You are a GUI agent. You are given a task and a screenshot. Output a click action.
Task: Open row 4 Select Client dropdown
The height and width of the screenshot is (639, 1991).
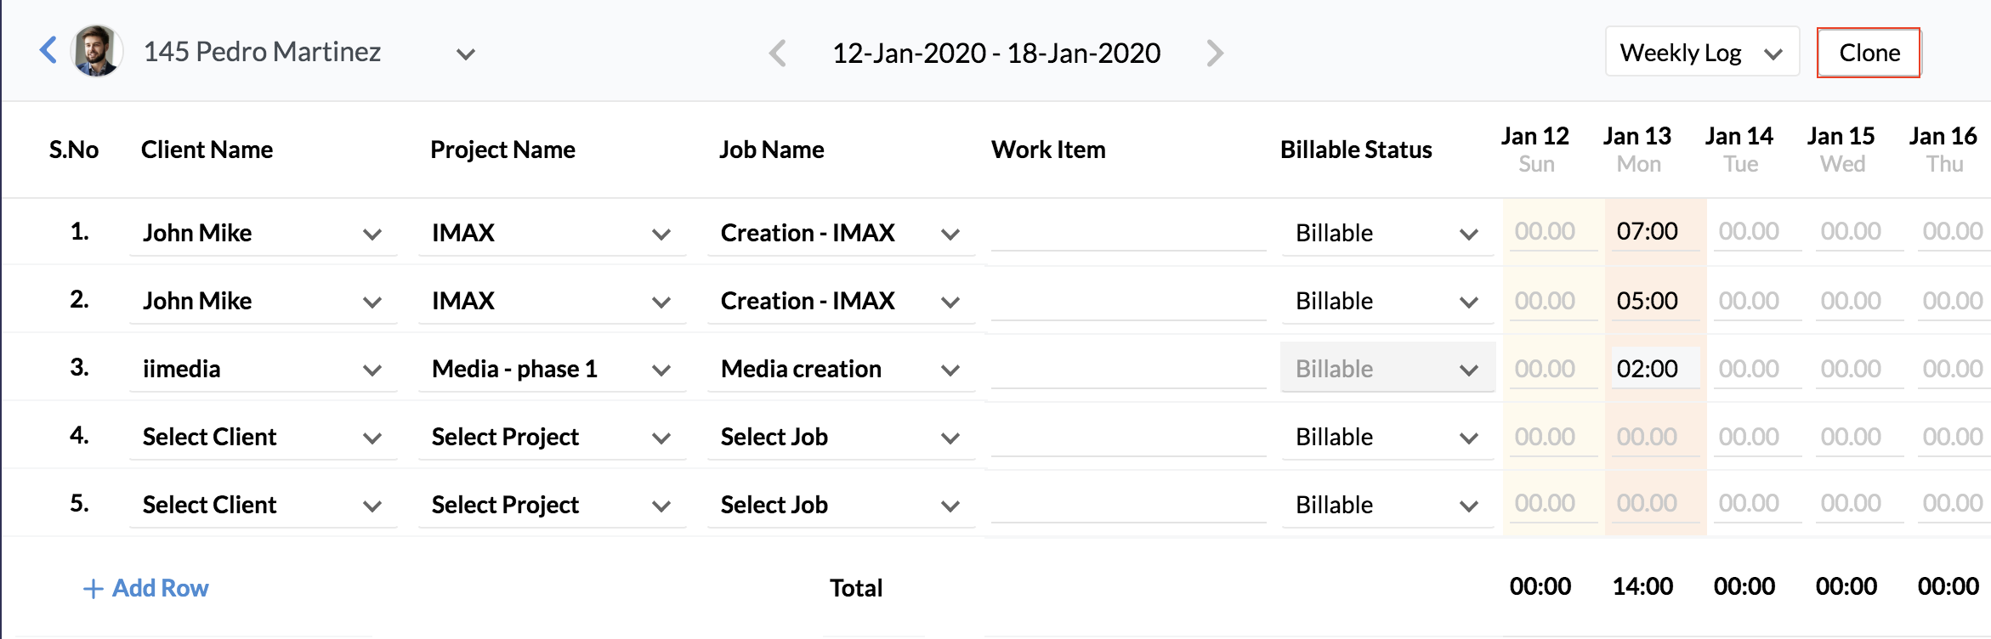263,437
